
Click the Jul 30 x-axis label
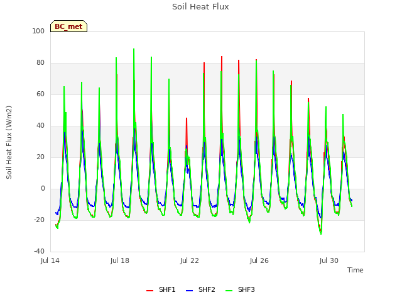pos(329,260)
